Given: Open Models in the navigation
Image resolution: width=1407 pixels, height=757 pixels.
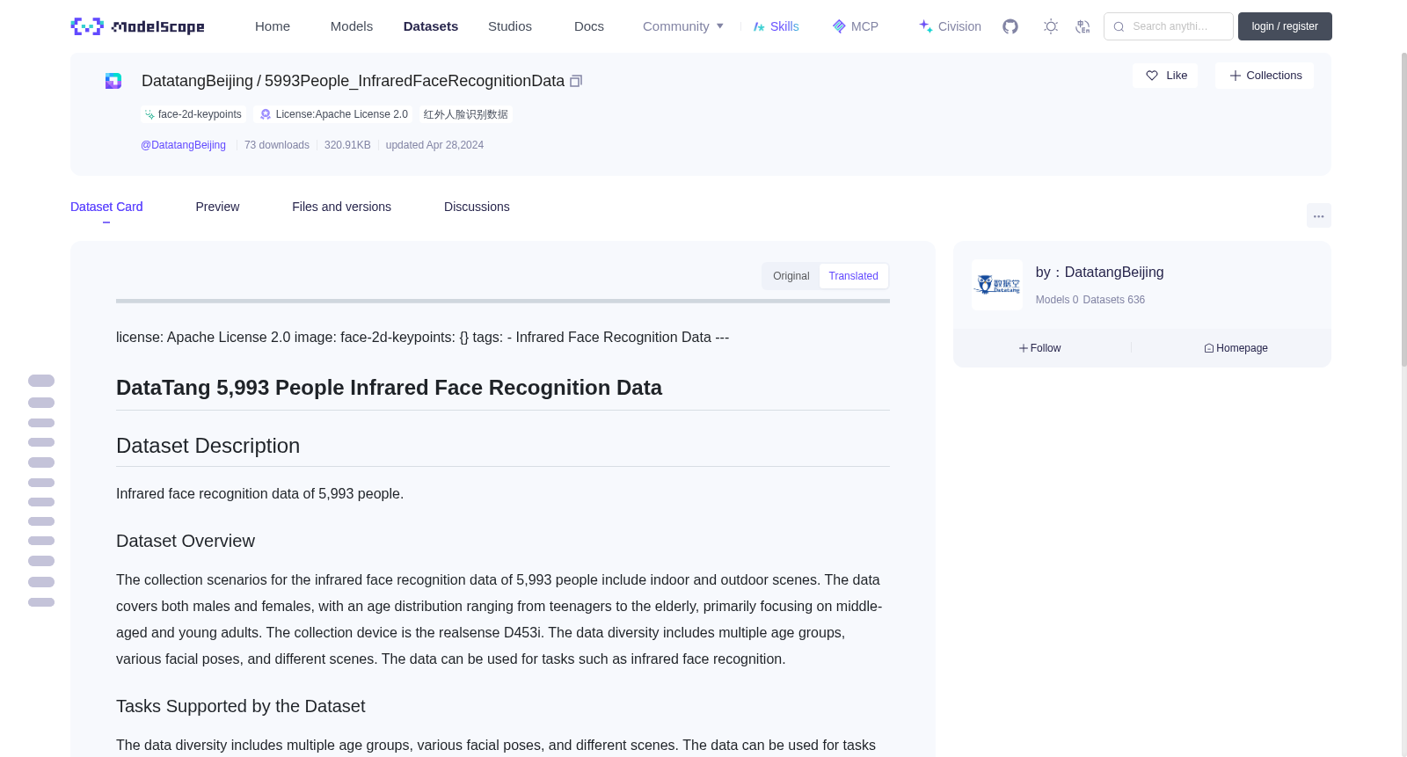Looking at the screenshot, I should (x=352, y=26).
